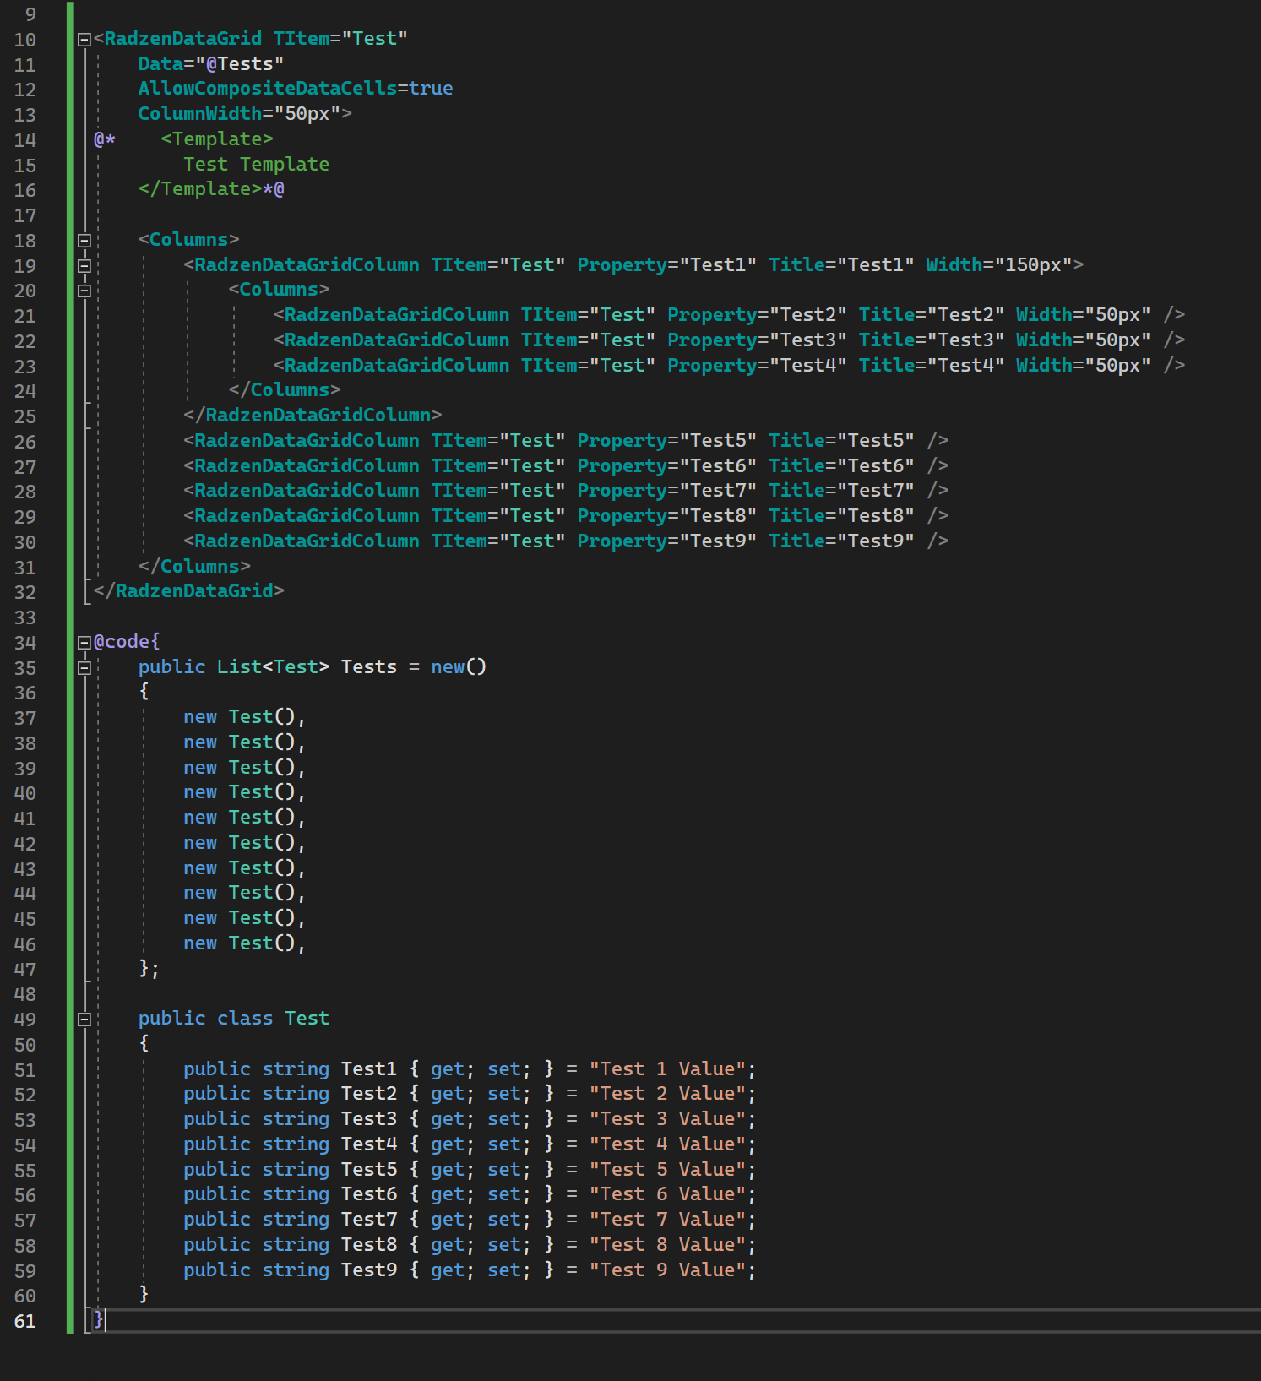Click the "Test 4 Value" string
Screen dimensions: 1261x1381
click(x=667, y=1144)
